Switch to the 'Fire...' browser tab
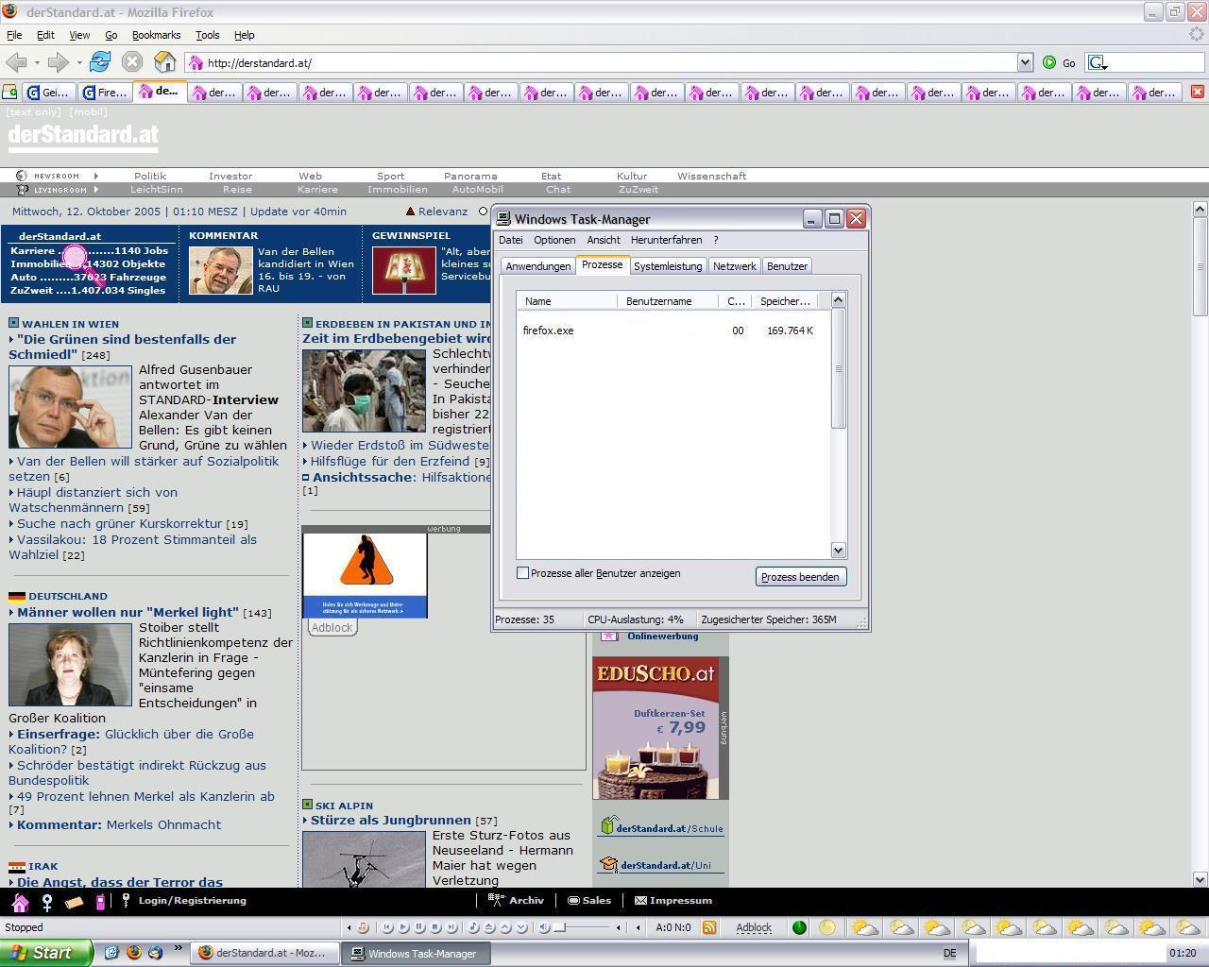 coord(105,93)
